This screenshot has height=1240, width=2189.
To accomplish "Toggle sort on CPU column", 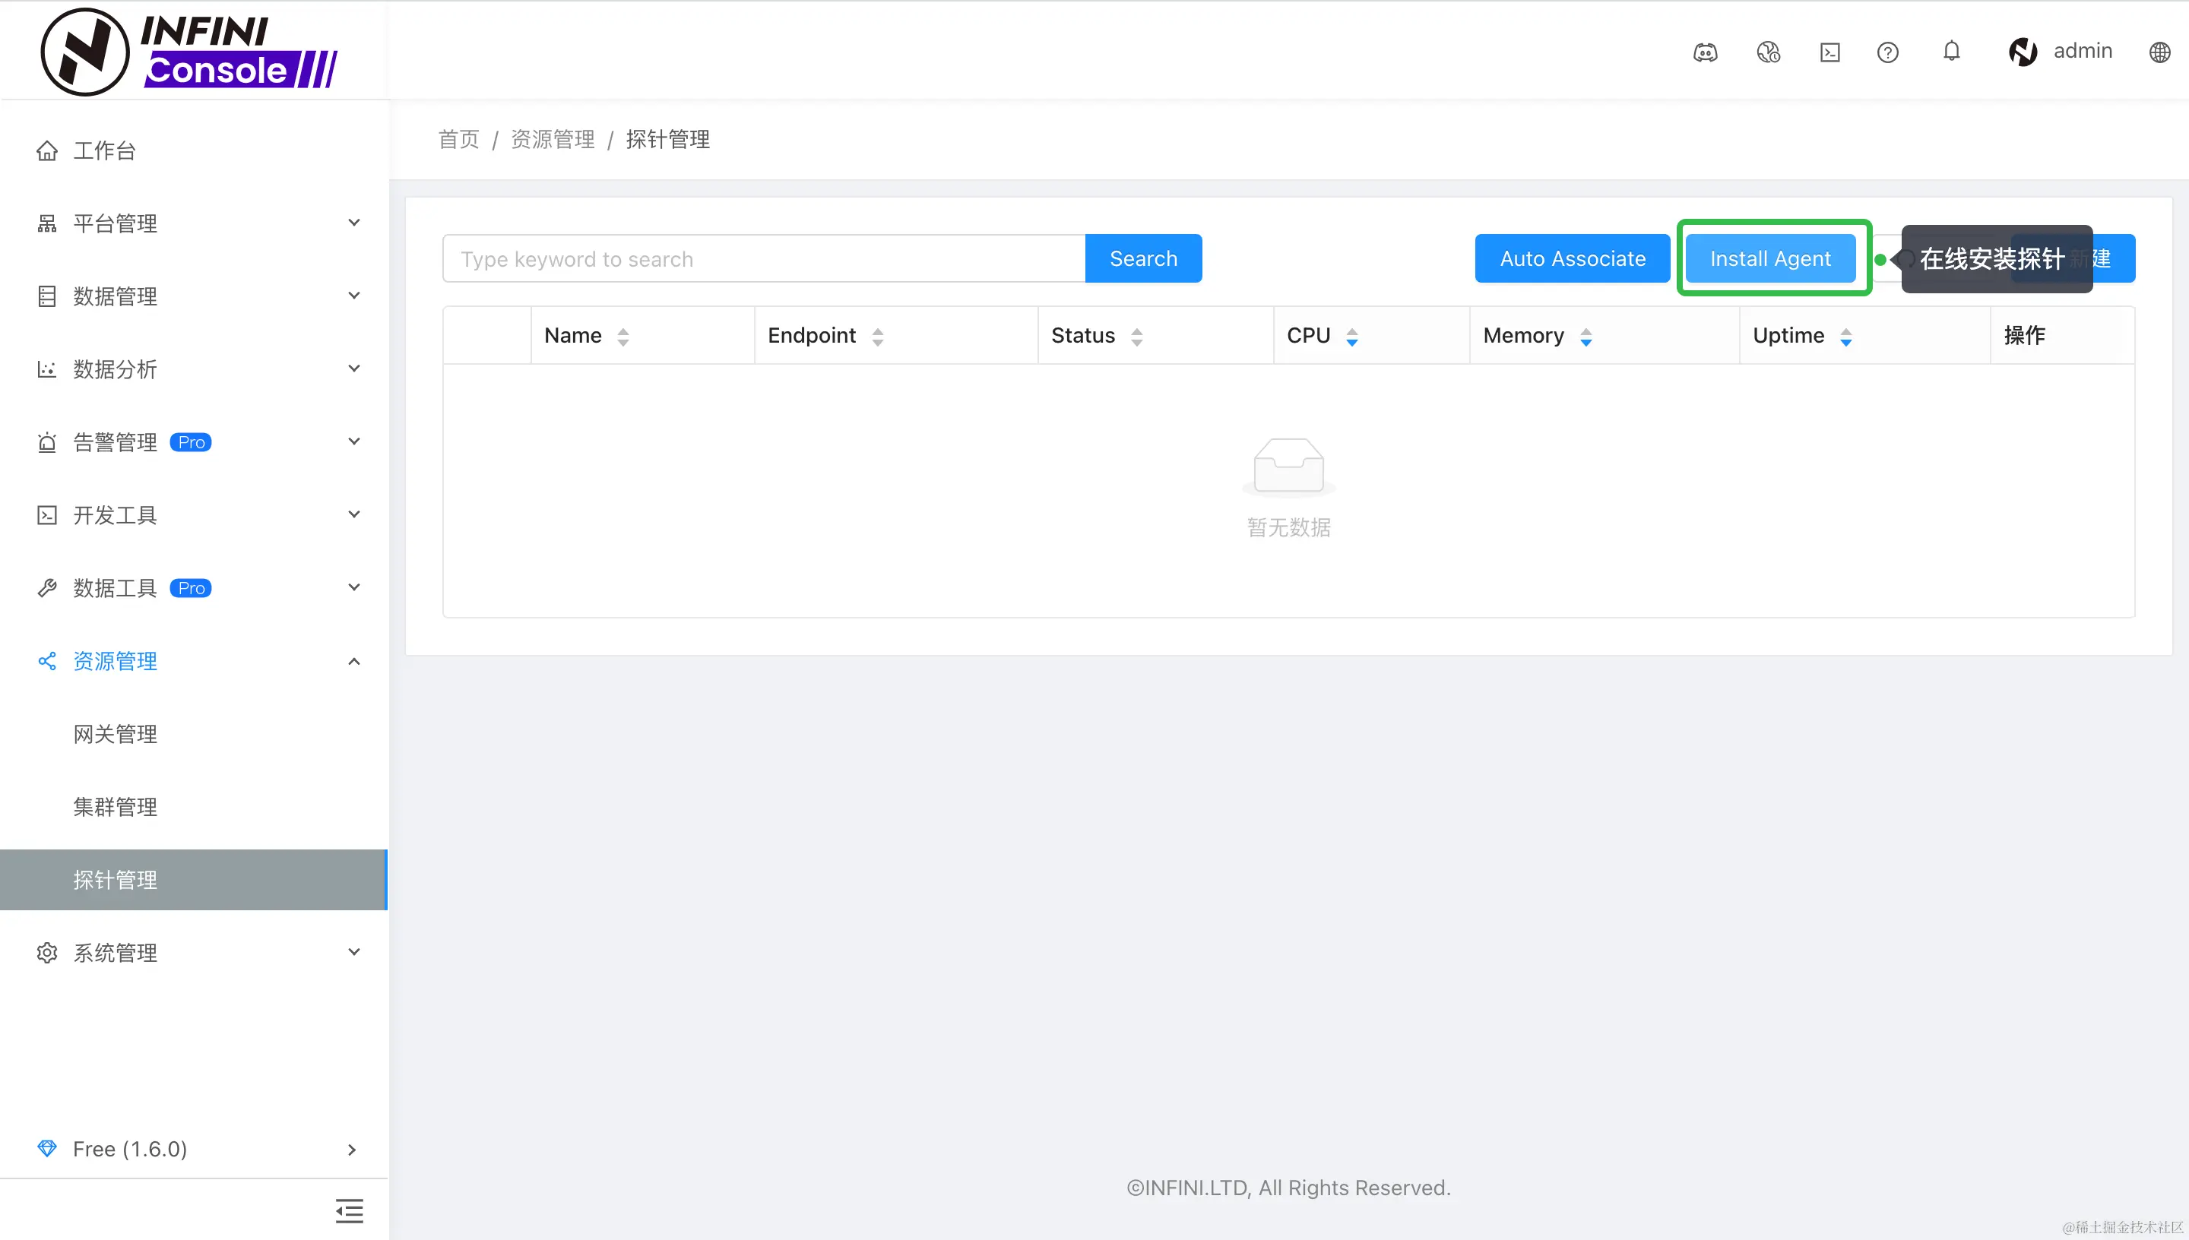I will pos(1351,337).
